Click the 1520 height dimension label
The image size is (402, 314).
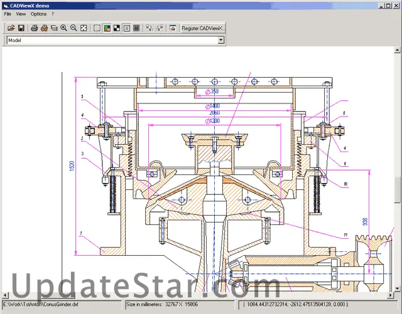72,166
